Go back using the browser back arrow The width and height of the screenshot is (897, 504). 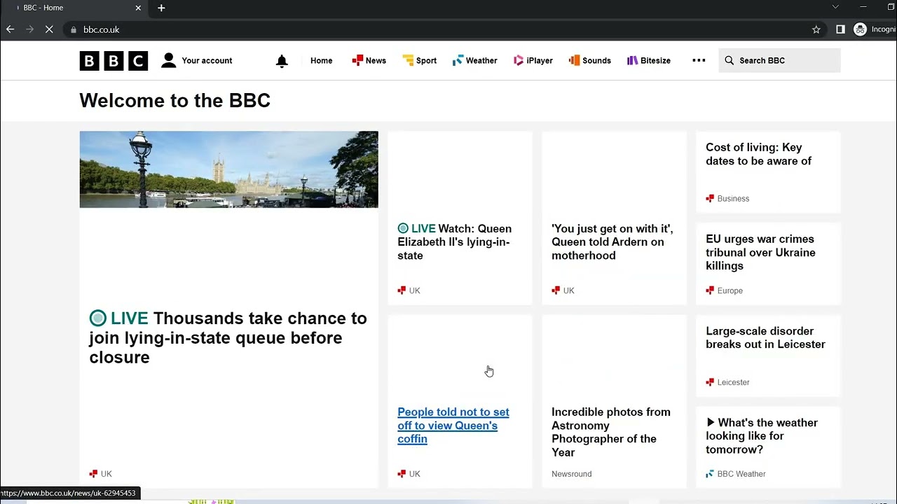coord(10,29)
